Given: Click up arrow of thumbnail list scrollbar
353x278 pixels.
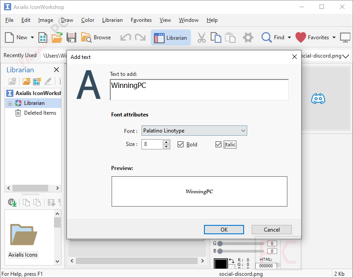Looking at the screenshot, I should [x=58, y=214].
